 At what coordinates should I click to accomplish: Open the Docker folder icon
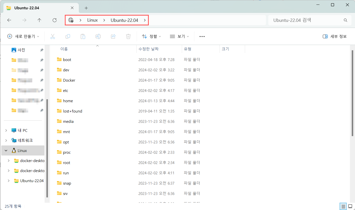(x=59, y=80)
